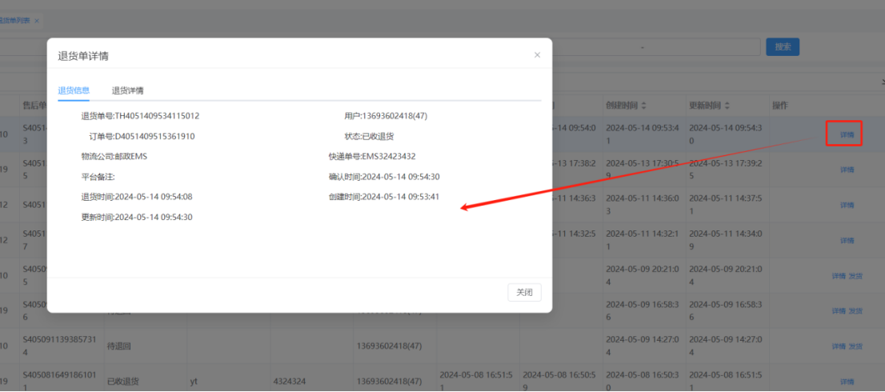The image size is (885, 392).
Task: Switch to the 退货详情 tab
Action: [127, 90]
